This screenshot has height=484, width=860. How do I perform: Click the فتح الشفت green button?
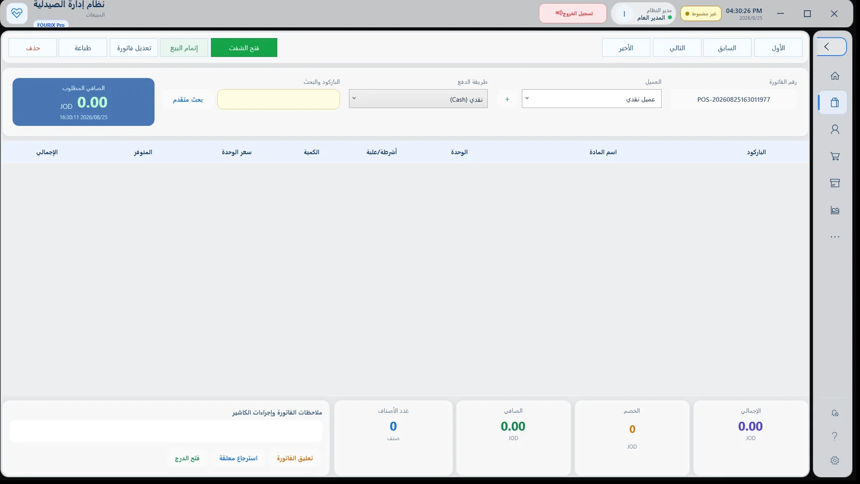244,48
